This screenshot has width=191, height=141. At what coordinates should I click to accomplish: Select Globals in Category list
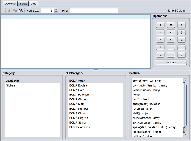tap(11, 85)
